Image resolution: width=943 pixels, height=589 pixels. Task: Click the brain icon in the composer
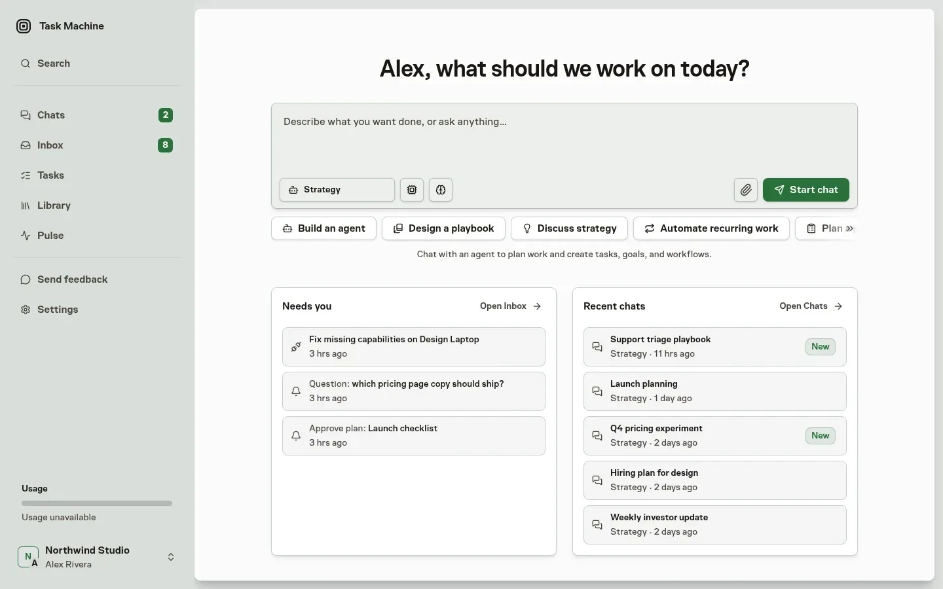point(441,190)
